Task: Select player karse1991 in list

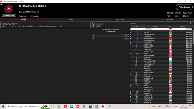Action: pos(161,74)
